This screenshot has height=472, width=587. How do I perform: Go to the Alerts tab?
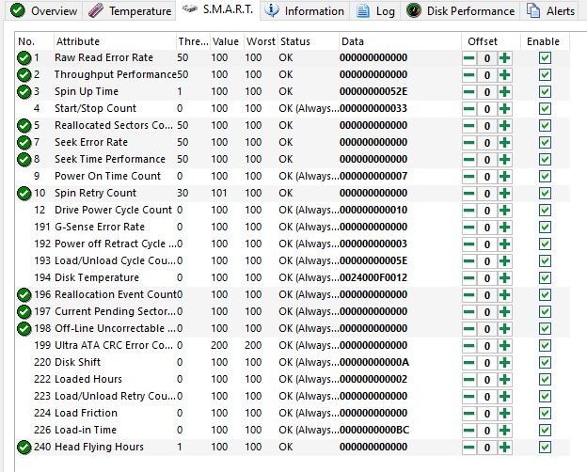[550, 11]
